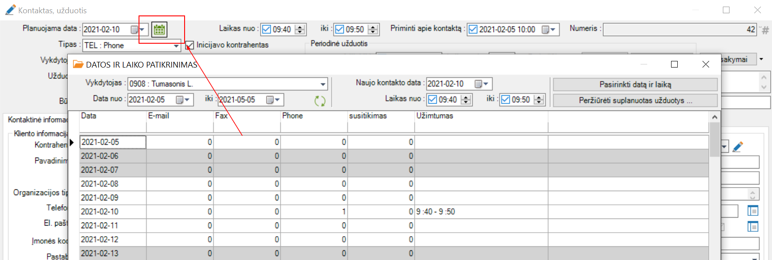Click Peržiūrėti suplanuotas užduotys button
This screenshot has height=260, width=772.
(635, 101)
